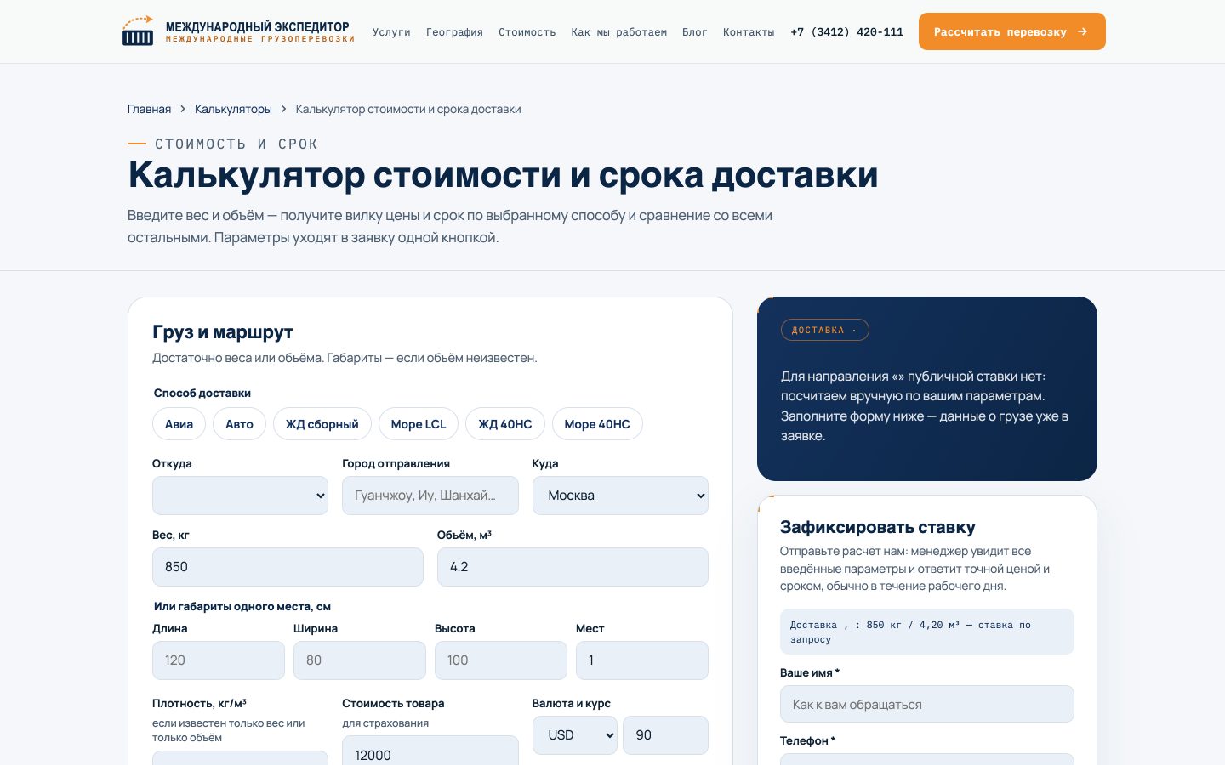This screenshot has width=1225, height=765.
Task: Go to Главная breadcrumb
Action: [x=149, y=109]
